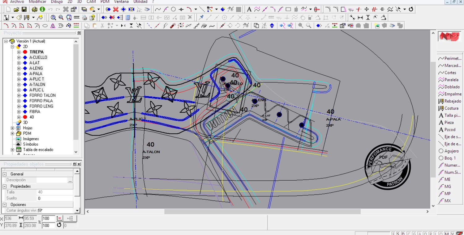Viewport: 464px width, 235px height.
Task: Select the Perimetro line type
Action: (x=450, y=58)
